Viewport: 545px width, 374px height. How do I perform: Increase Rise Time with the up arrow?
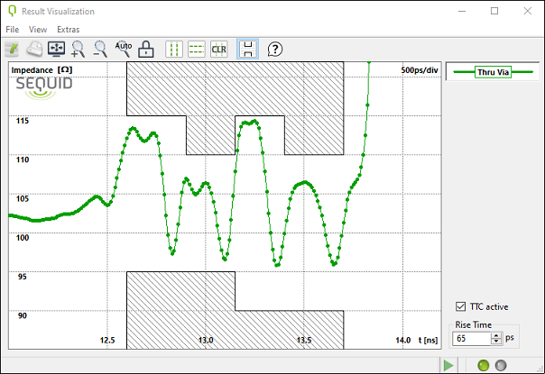click(495, 335)
